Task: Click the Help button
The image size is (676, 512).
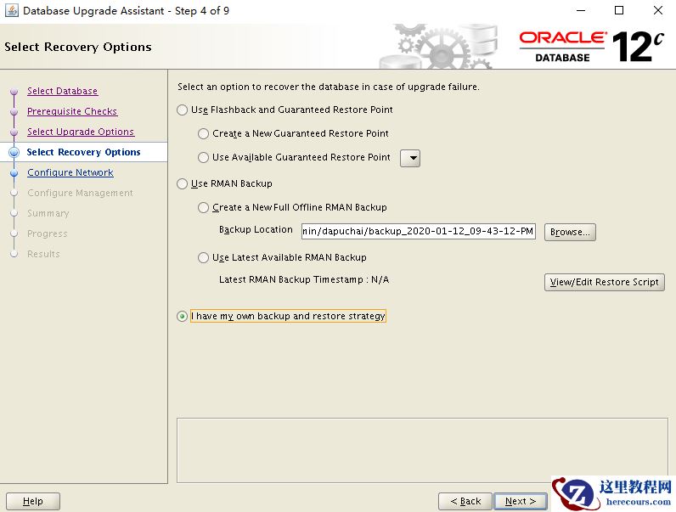Action: (33, 501)
